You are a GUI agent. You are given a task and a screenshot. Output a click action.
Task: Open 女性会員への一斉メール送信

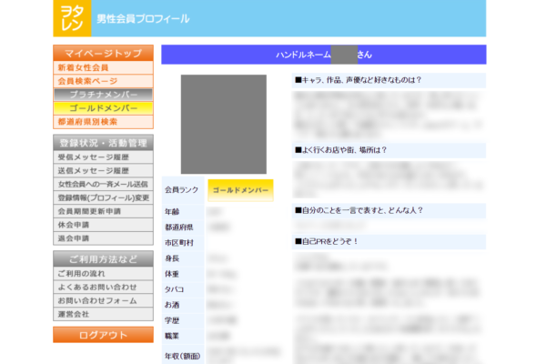point(103,184)
